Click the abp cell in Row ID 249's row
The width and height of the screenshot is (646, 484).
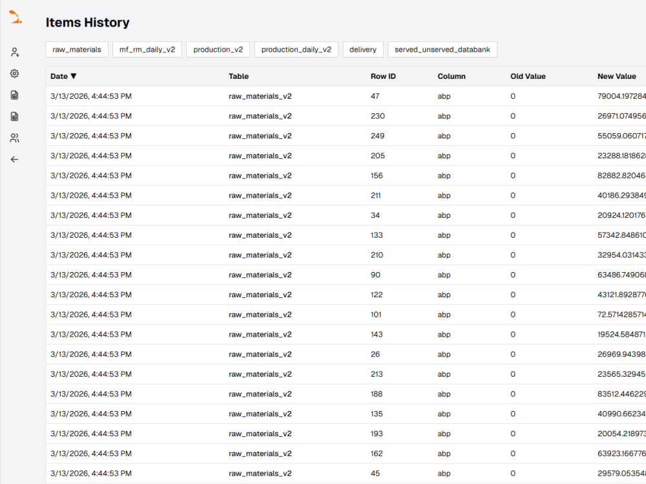pos(444,136)
